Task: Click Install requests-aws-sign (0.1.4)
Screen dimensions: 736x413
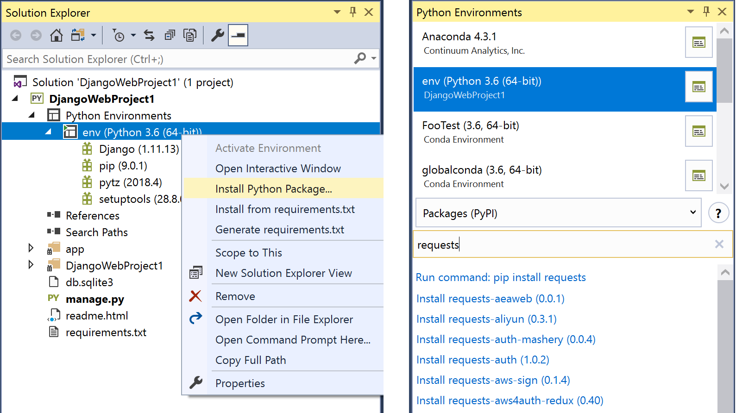Action: tap(493, 380)
